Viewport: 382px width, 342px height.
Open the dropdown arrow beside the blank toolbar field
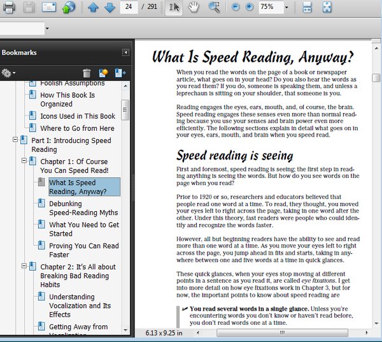47,28
